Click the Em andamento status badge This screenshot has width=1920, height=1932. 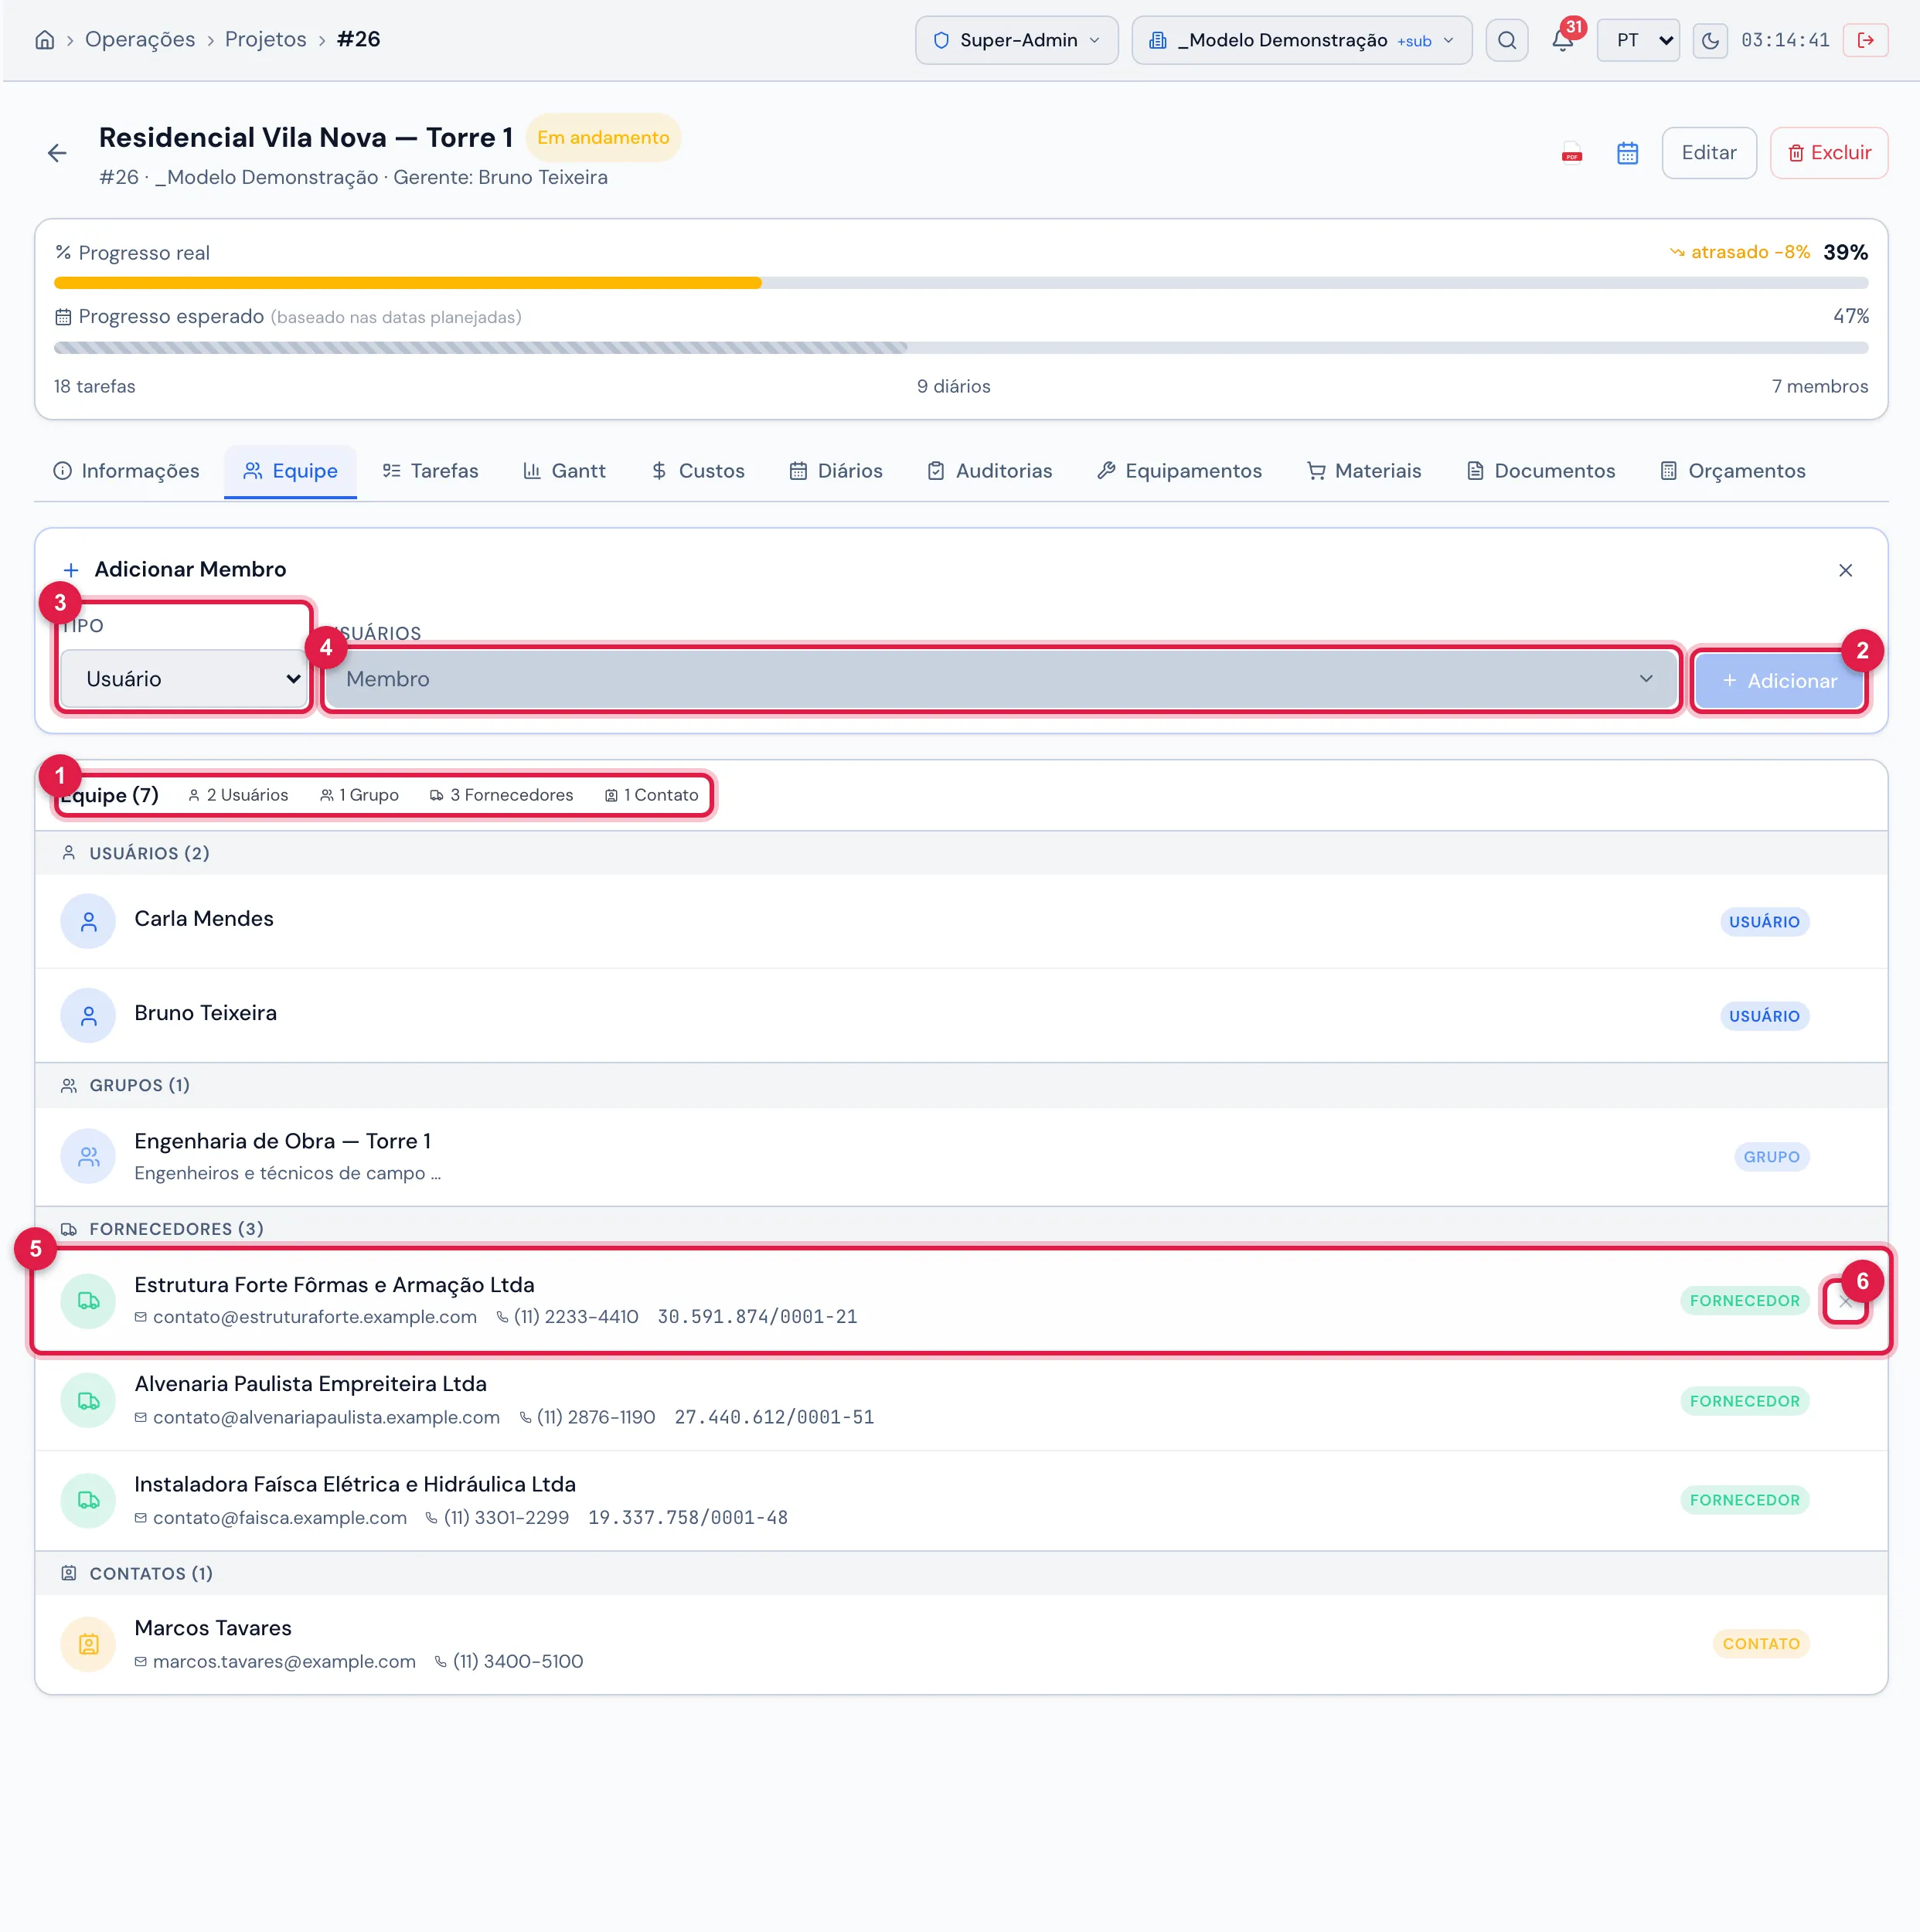pos(603,138)
